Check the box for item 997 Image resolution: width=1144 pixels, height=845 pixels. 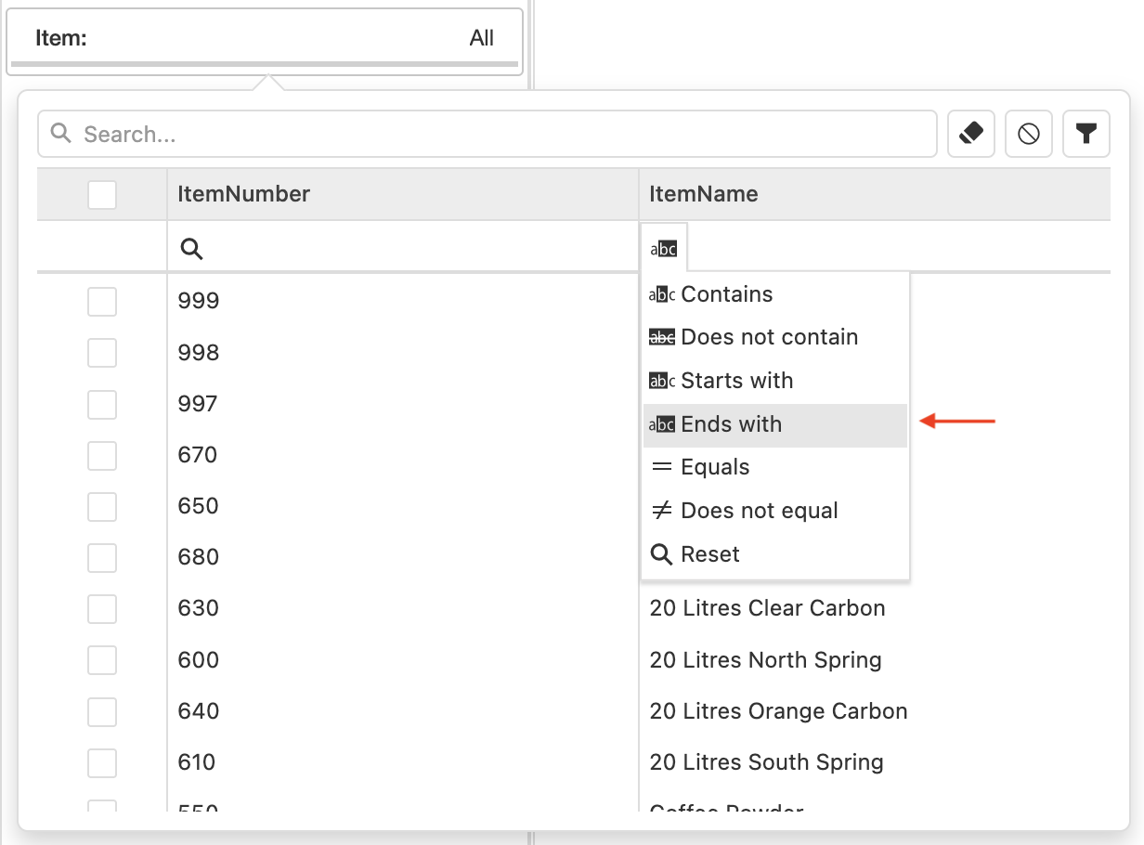pyautogui.click(x=102, y=405)
